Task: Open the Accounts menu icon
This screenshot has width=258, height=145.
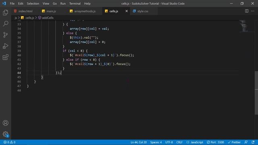Action: (5, 123)
